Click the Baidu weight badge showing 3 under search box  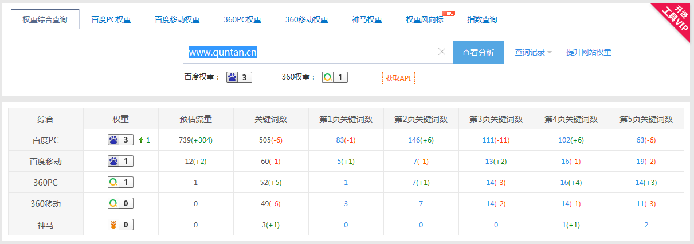(x=240, y=77)
